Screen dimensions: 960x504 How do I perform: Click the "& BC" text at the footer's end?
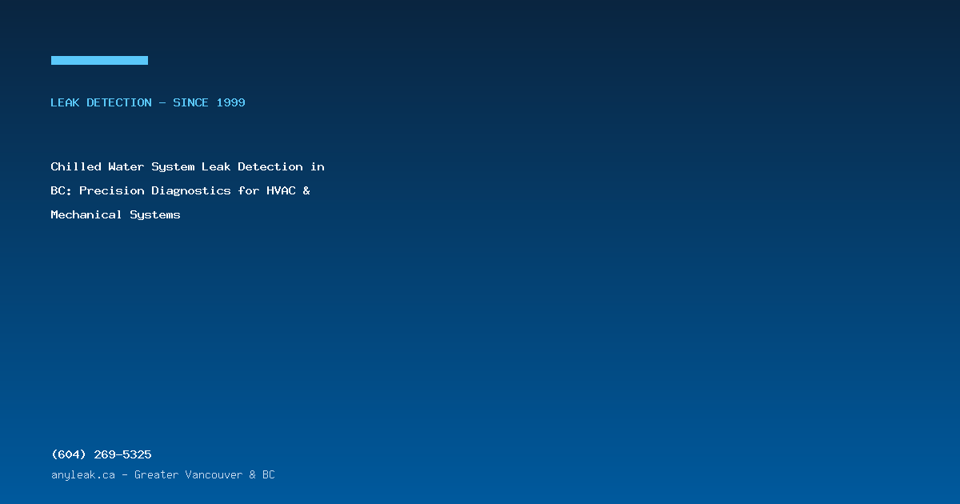[x=262, y=474]
